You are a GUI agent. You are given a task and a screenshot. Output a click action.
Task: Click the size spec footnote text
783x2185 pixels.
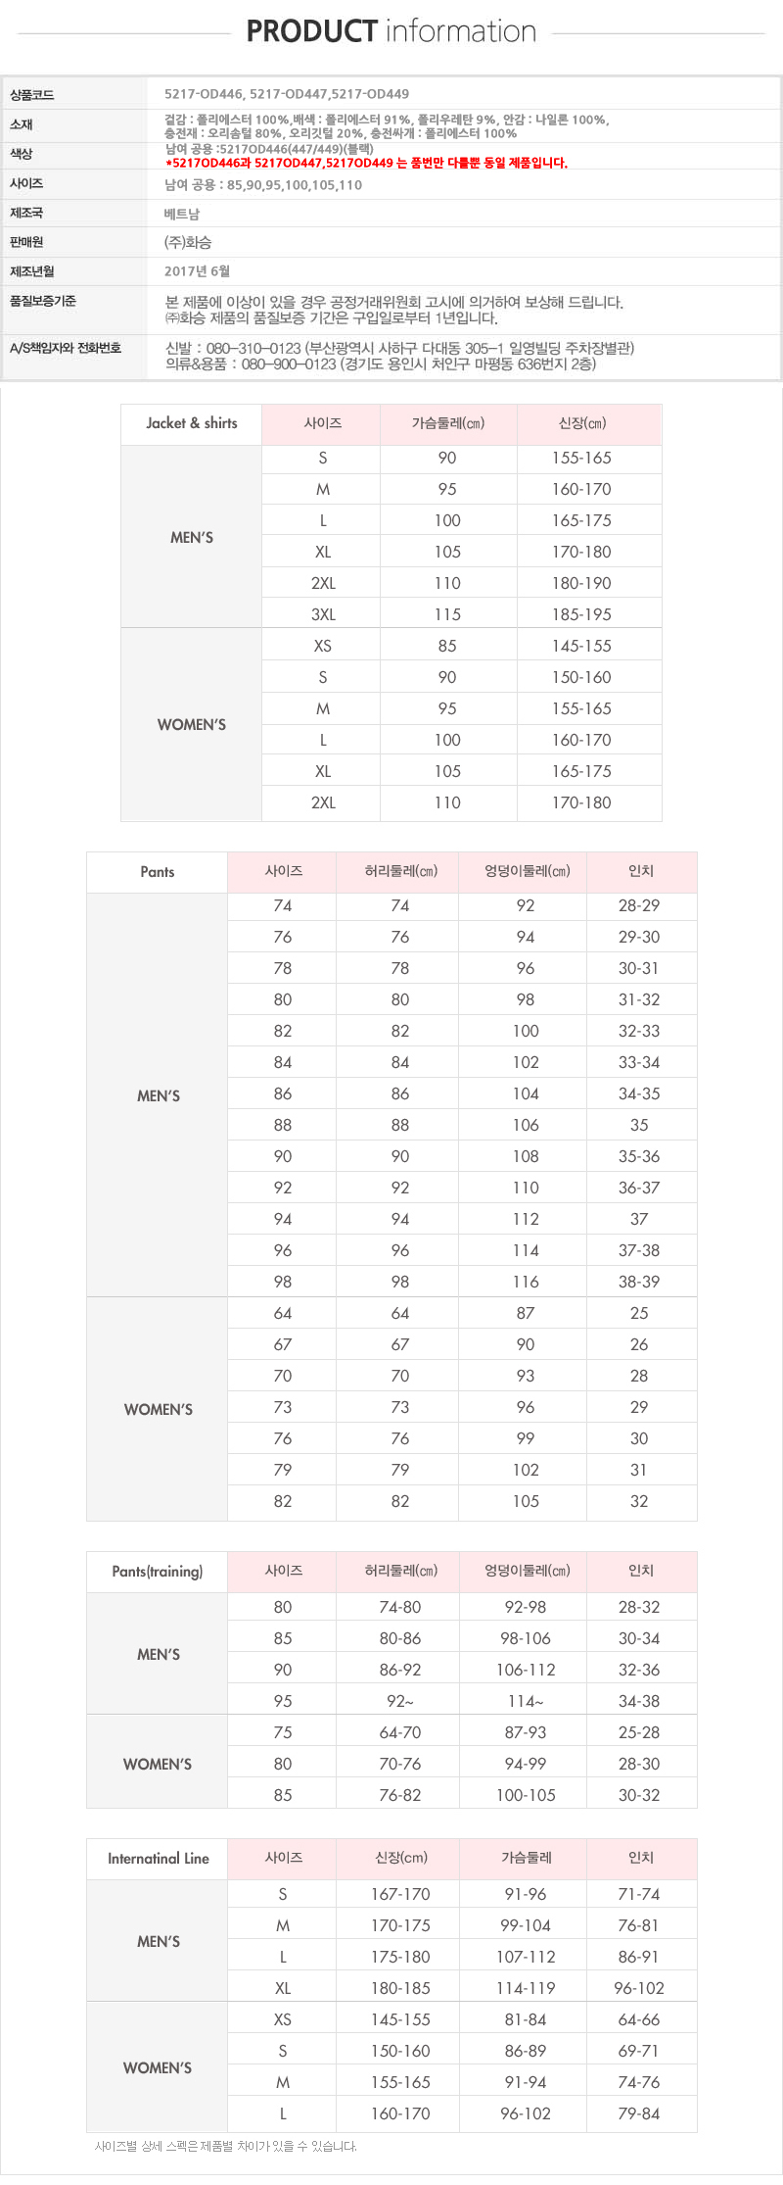226,2146
